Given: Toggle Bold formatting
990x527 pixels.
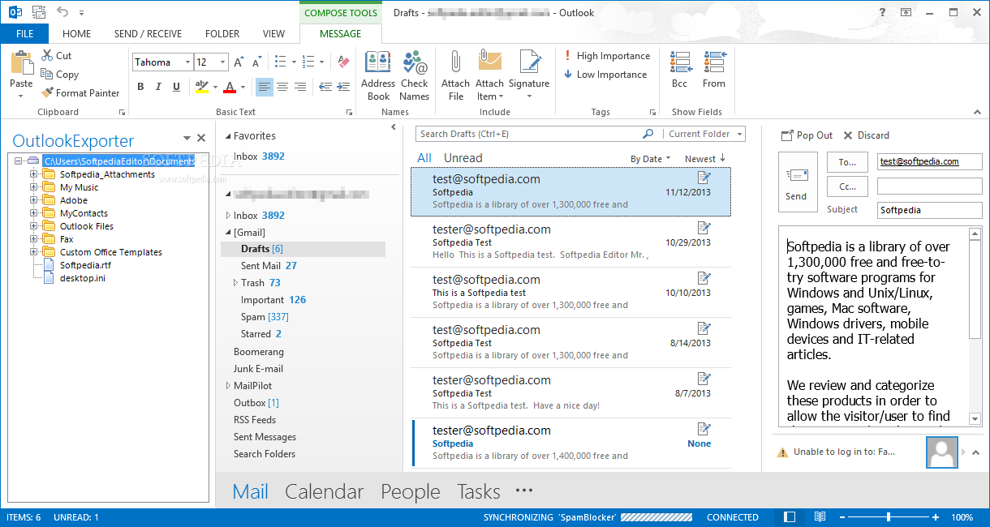Looking at the screenshot, I should 140,87.
